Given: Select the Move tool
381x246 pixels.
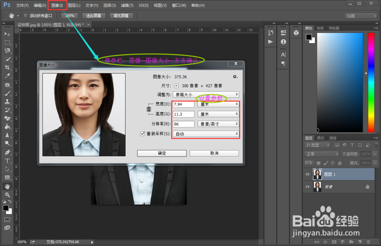Looking at the screenshot, I should point(7,34).
